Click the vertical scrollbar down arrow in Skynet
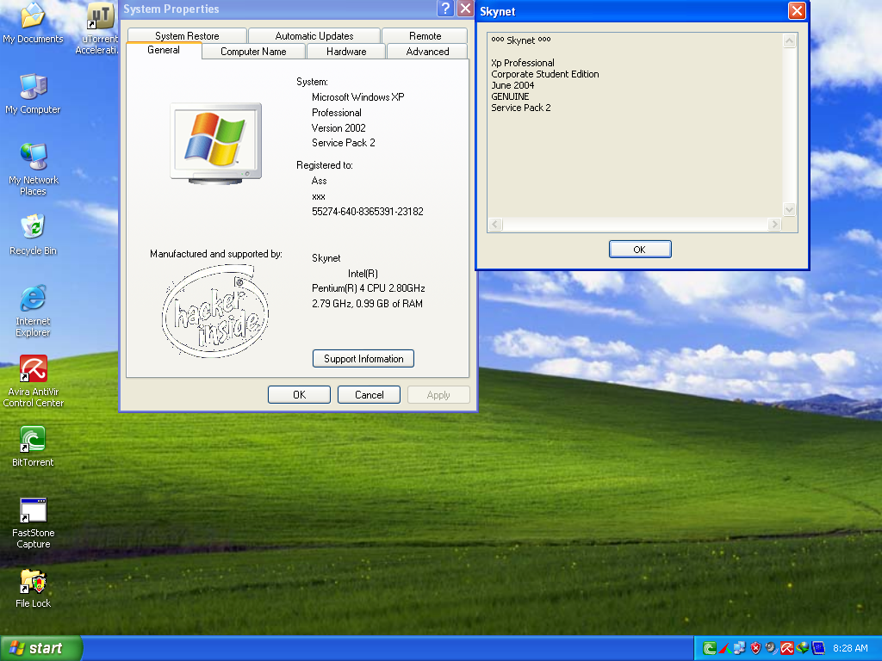Screen dimensions: 882x661 789,210
